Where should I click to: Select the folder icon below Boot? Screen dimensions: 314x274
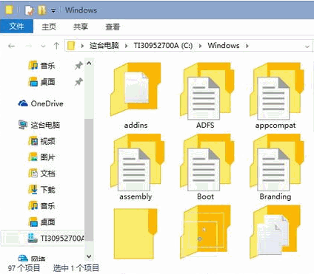(205, 232)
